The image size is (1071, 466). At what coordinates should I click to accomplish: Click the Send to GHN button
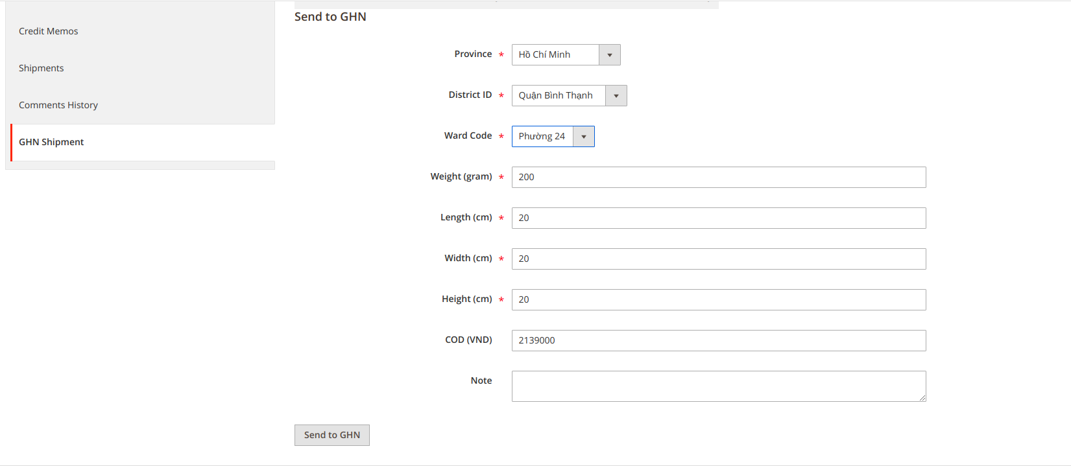pyautogui.click(x=332, y=435)
